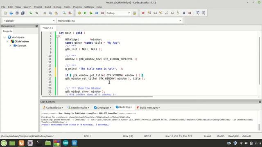Open the Plugins menu
The width and height of the screenshot is (262, 147).
(77, 7)
